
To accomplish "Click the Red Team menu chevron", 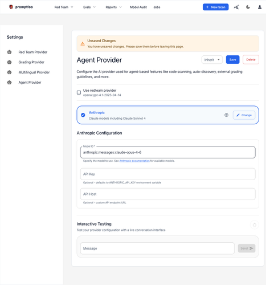I will point(72,7).
